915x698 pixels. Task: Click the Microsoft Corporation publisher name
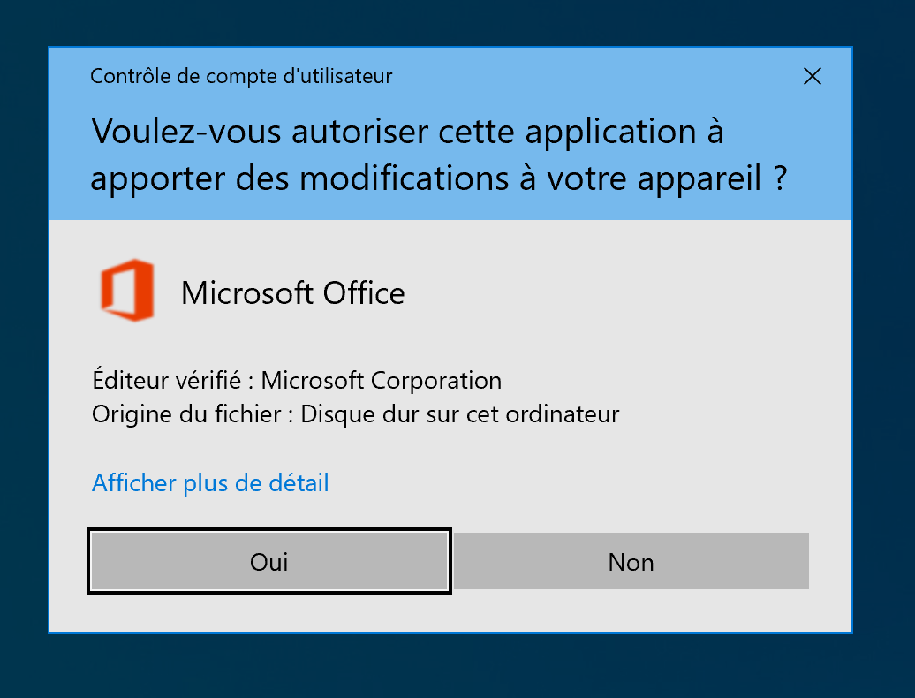[382, 381]
